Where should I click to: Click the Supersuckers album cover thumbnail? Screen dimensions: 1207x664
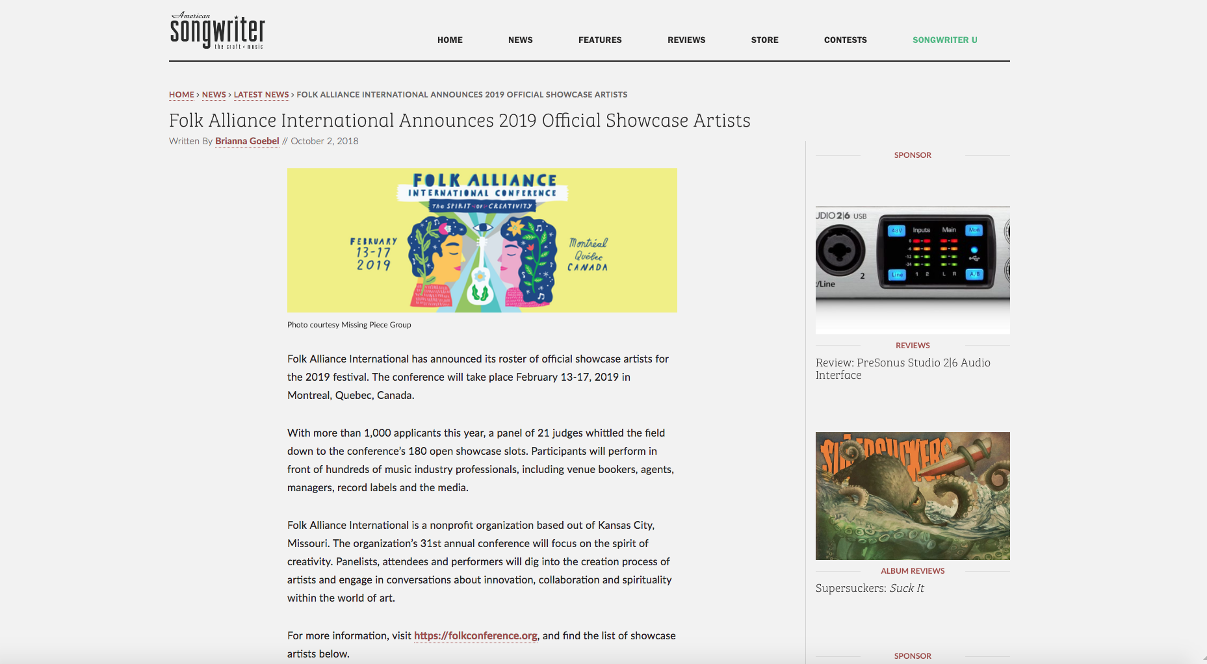click(x=913, y=496)
